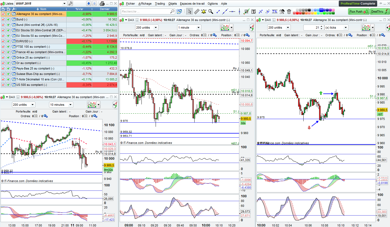This screenshot has width=390, height=227.
Task: Sort the list by Nom column header
Action: pyautogui.click(x=41, y=9)
